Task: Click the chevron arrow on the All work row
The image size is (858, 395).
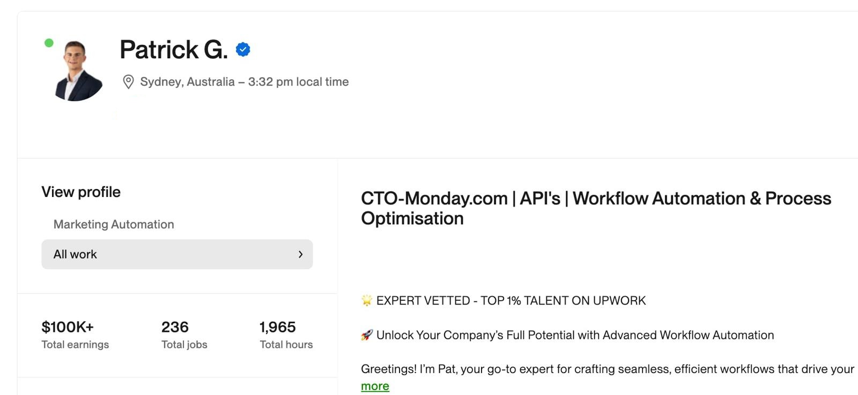Action: tap(301, 254)
